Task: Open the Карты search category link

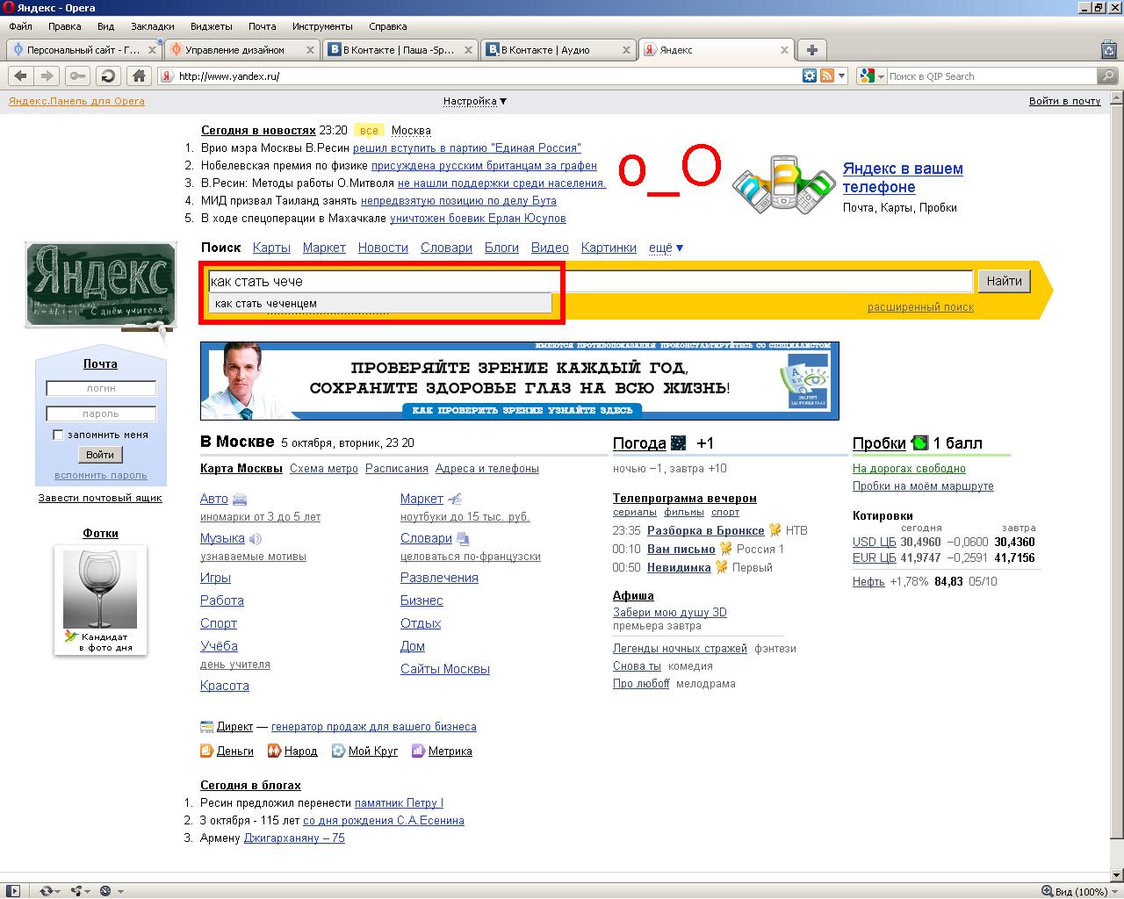Action: coord(271,248)
